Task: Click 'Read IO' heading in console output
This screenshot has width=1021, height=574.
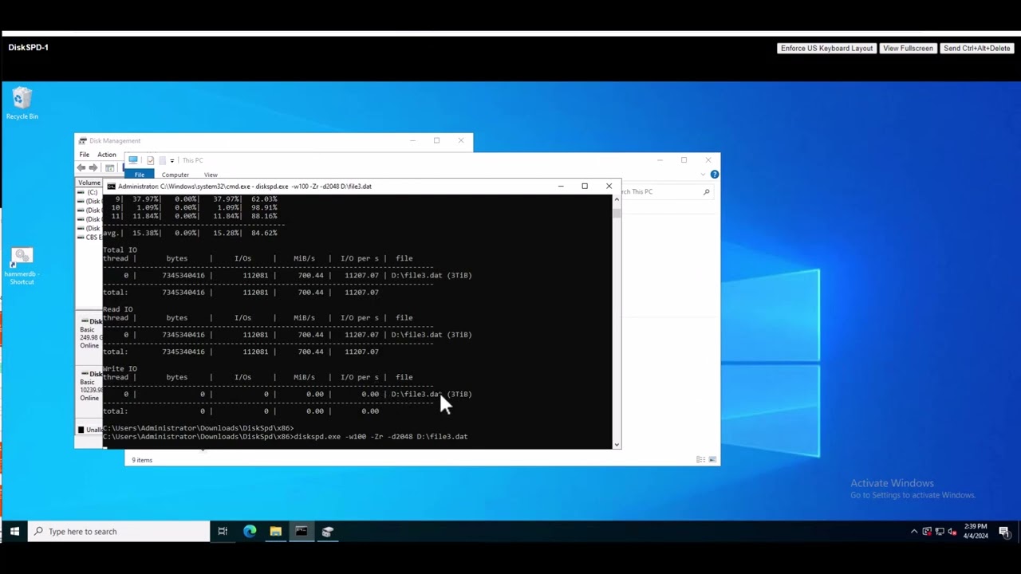Action: pos(118,309)
